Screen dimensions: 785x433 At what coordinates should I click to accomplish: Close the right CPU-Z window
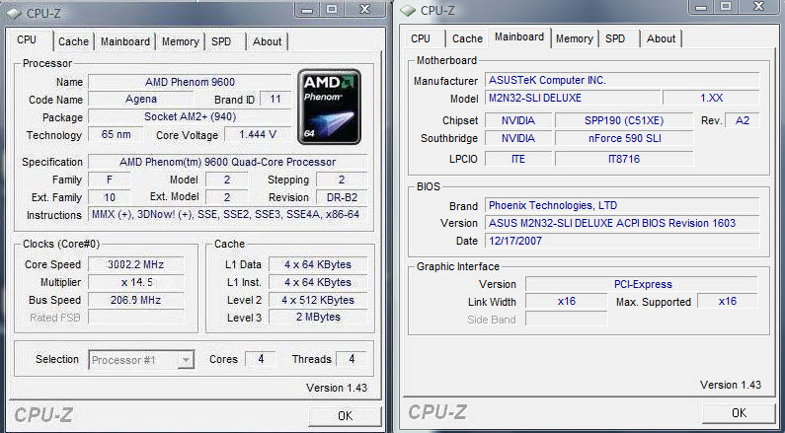click(759, 7)
